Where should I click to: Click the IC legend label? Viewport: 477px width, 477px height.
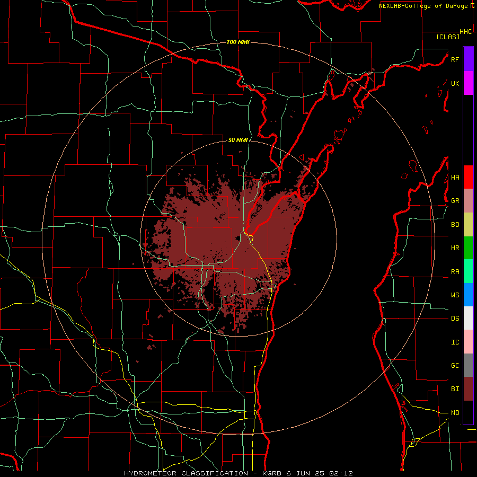(455, 342)
